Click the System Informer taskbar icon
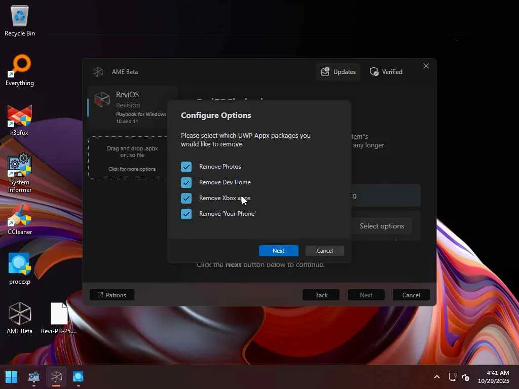Screen dimensions: 519x389 tap(34, 377)
